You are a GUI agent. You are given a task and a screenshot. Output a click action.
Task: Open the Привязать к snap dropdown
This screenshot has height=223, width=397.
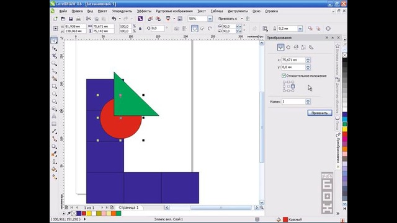click(x=242, y=19)
